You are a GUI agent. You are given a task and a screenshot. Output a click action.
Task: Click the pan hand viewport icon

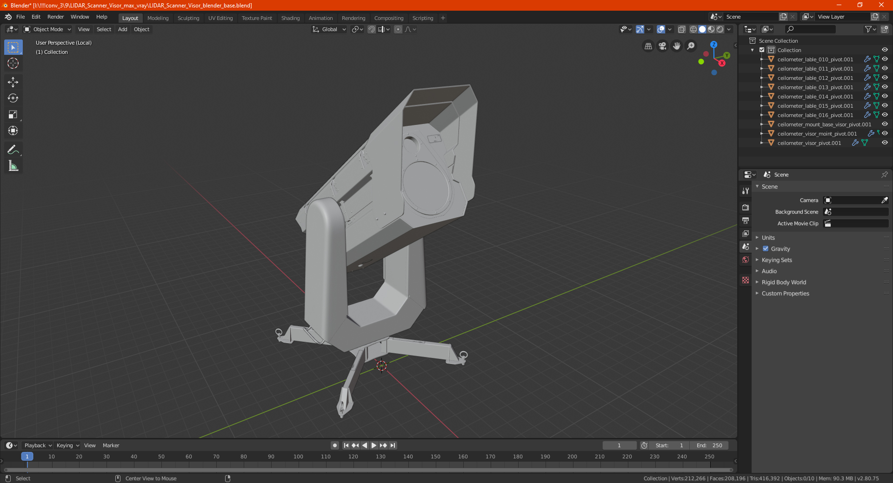tap(677, 46)
